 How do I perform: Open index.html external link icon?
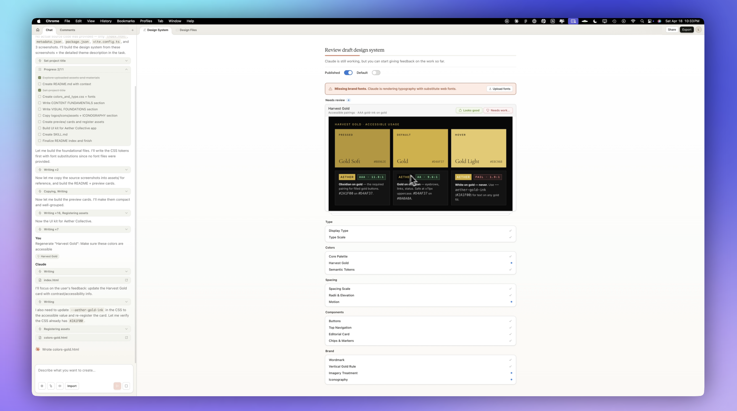[x=126, y=280]
